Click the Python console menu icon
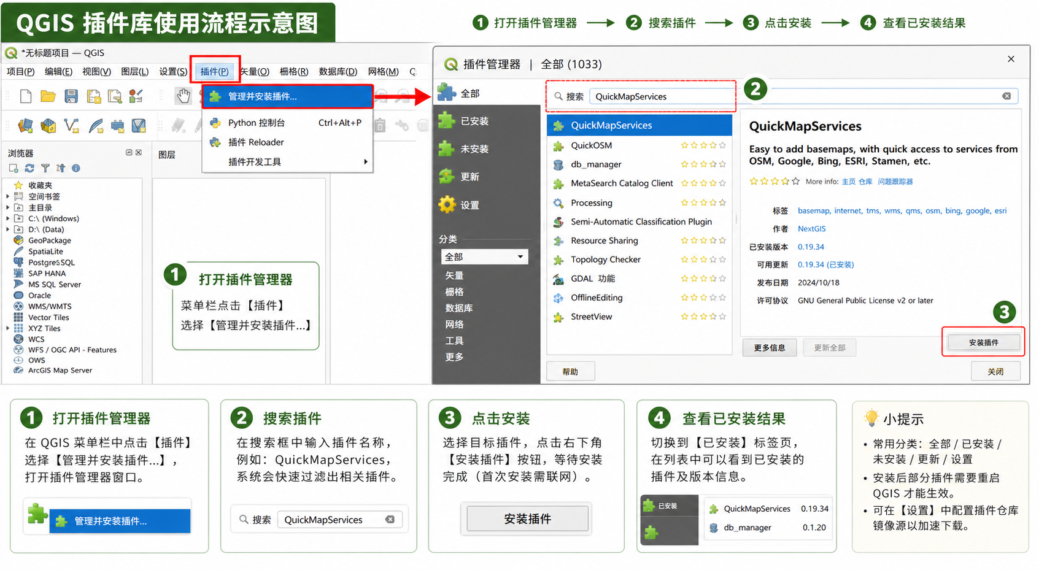This screenshot has height=570, width=1039. tap(215, 123)
